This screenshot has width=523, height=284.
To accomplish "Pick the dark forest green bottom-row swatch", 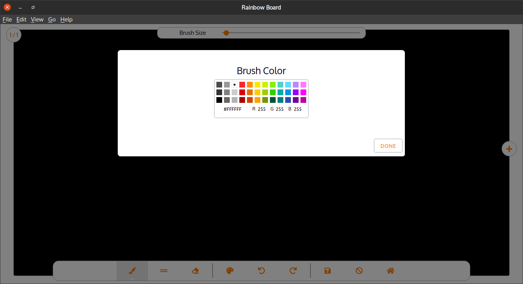I will (273, 100).
